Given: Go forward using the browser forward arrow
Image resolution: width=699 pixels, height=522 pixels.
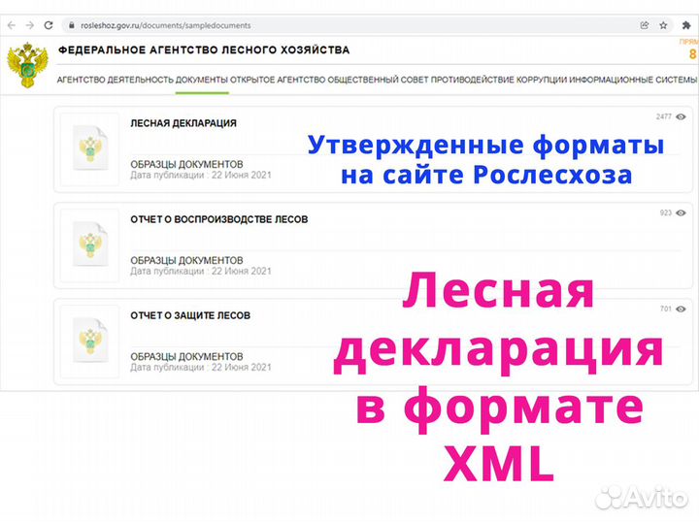Looking at the screenshot, I should pyautogui.click(x=30, y=25).
